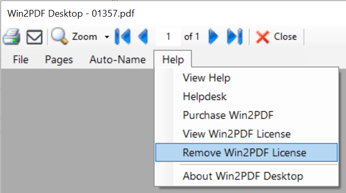Go to the next page arrow
The width and height of the screenshot is (346, 193).
coord(213,36)
